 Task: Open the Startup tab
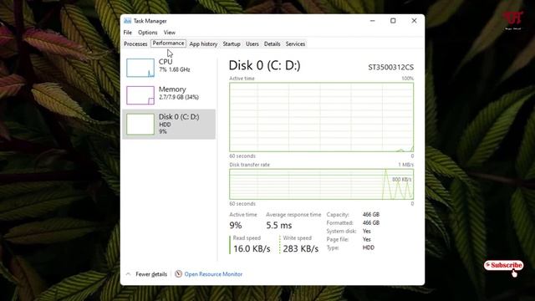pos(232,44)
